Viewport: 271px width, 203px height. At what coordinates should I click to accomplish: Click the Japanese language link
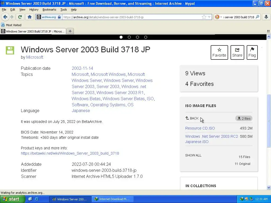coord(81,110)
